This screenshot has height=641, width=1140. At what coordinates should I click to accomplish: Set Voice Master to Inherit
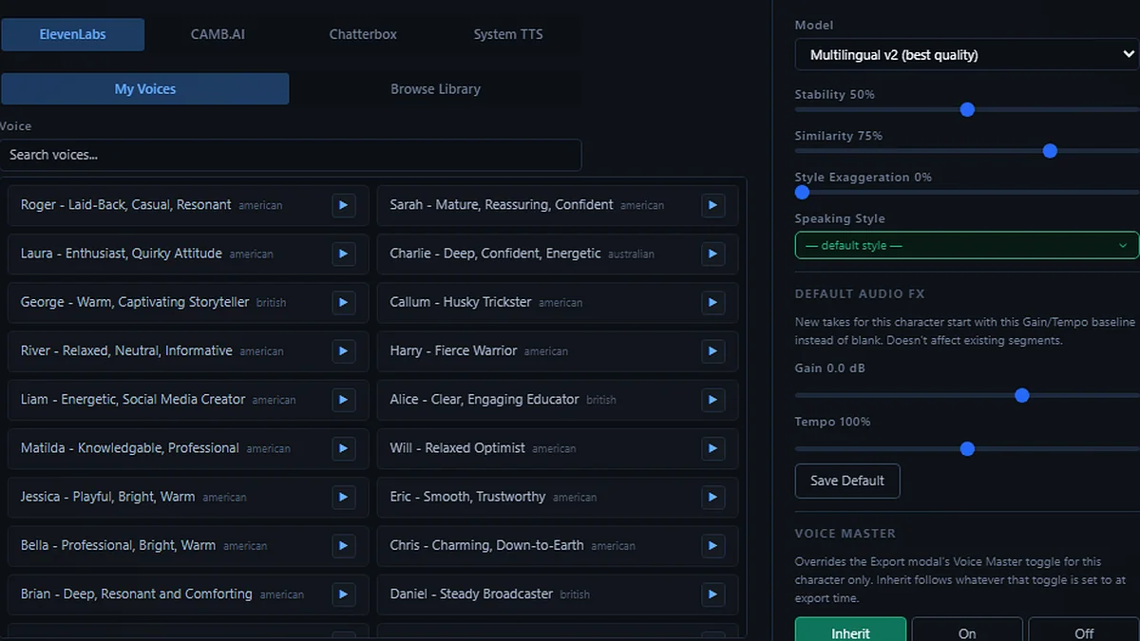[850, 630]
